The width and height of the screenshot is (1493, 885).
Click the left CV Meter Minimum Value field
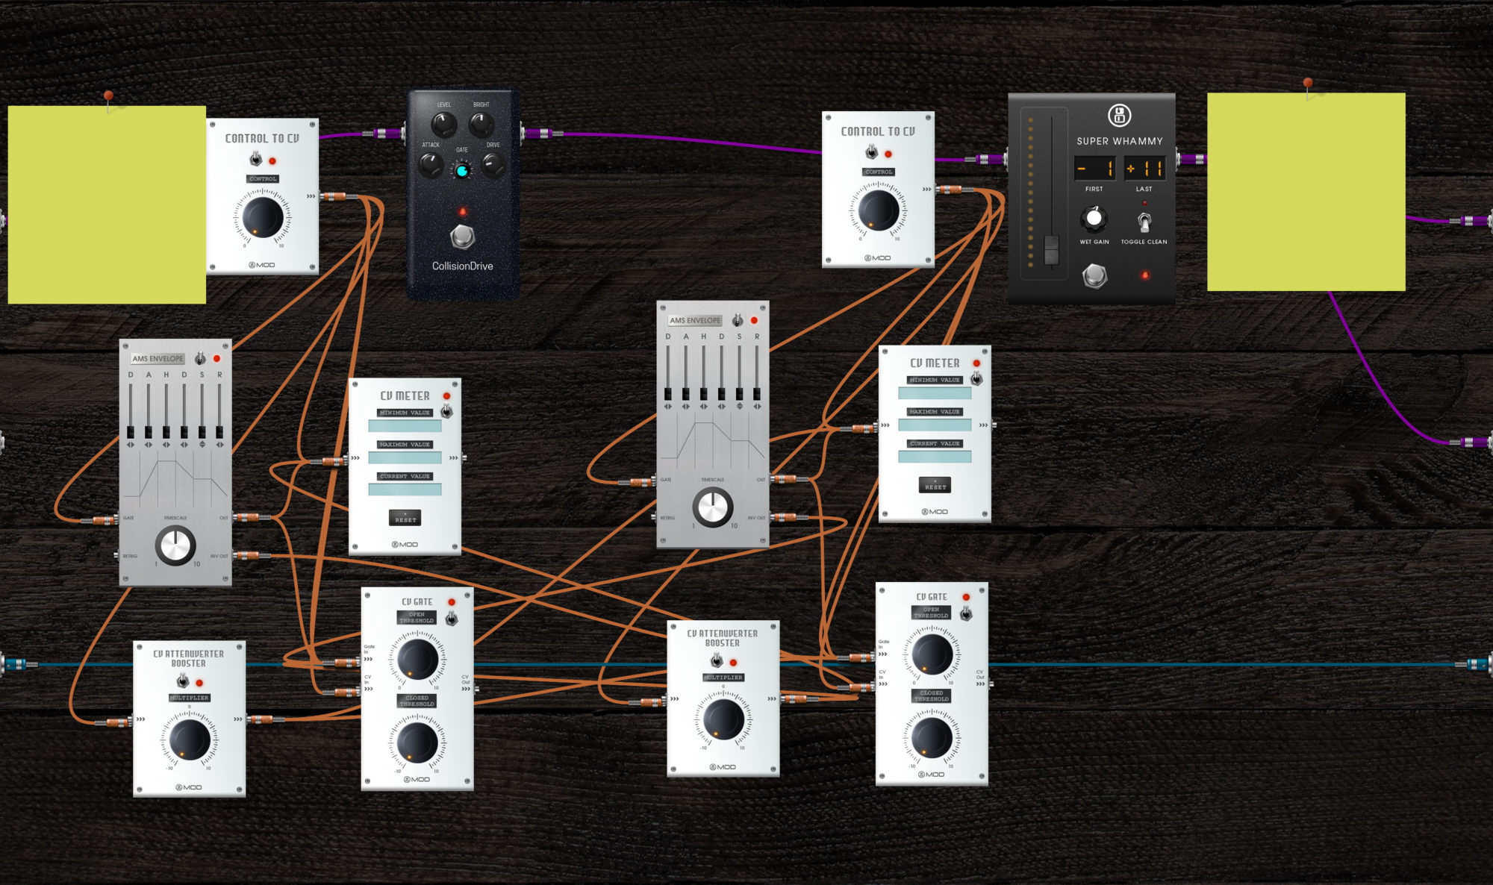click(x=405, y=426)
